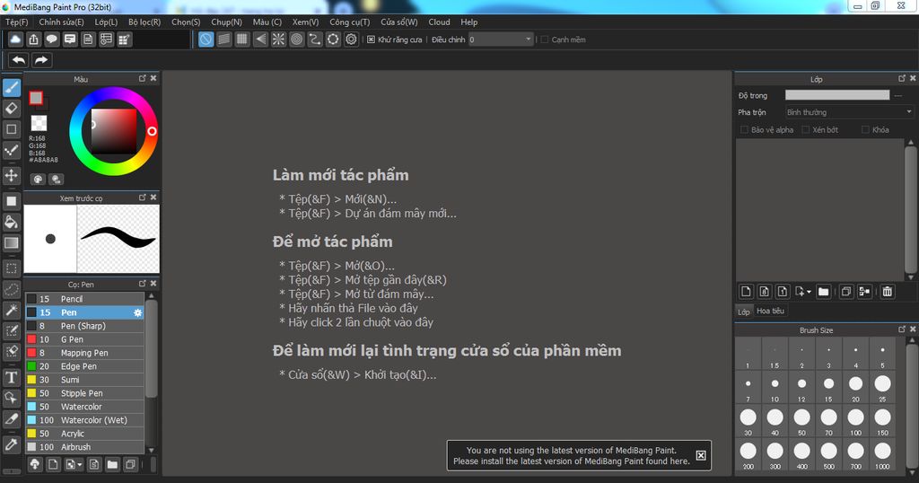Close the update notification banner
The height and width of the screenshot is (483, 919).
point(700,455)
